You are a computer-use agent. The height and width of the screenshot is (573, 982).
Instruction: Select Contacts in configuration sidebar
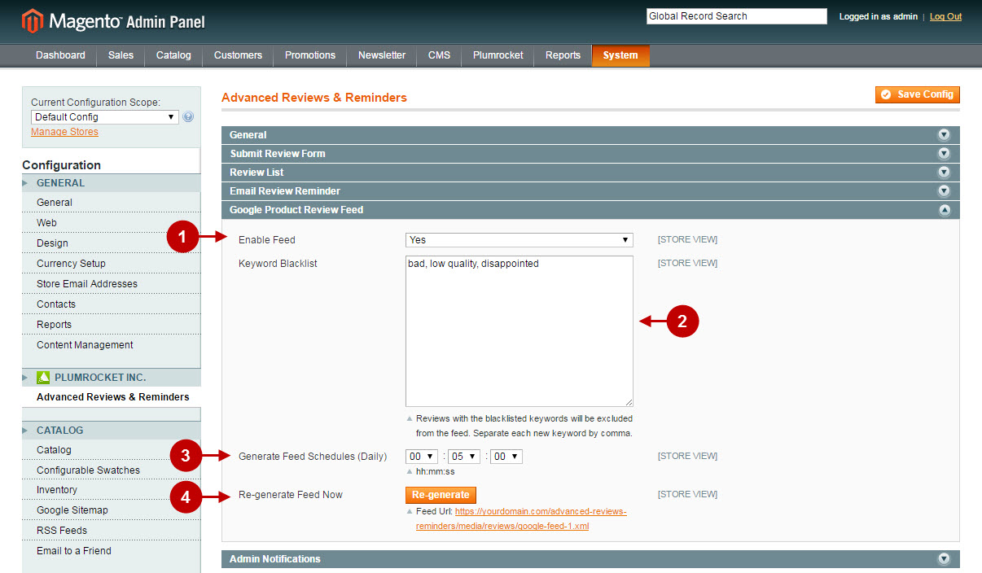click(56, 304)
